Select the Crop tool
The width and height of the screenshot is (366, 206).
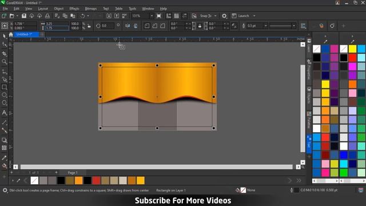click(4, 54)
